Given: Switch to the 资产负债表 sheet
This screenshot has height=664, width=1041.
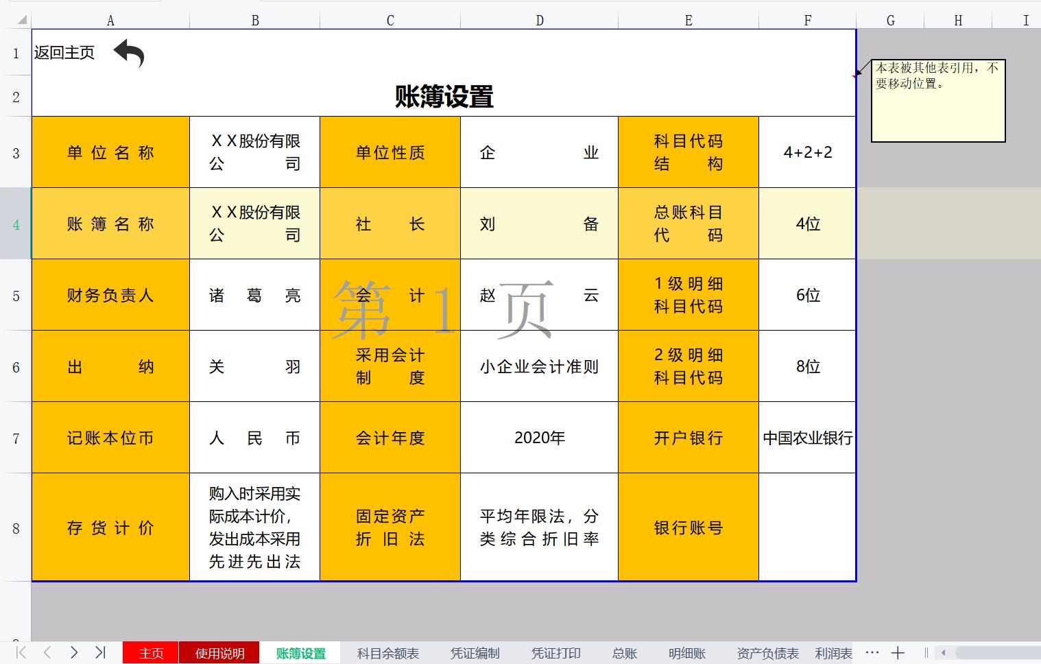Looking at the screenshot, I should [x=768, y=653].
